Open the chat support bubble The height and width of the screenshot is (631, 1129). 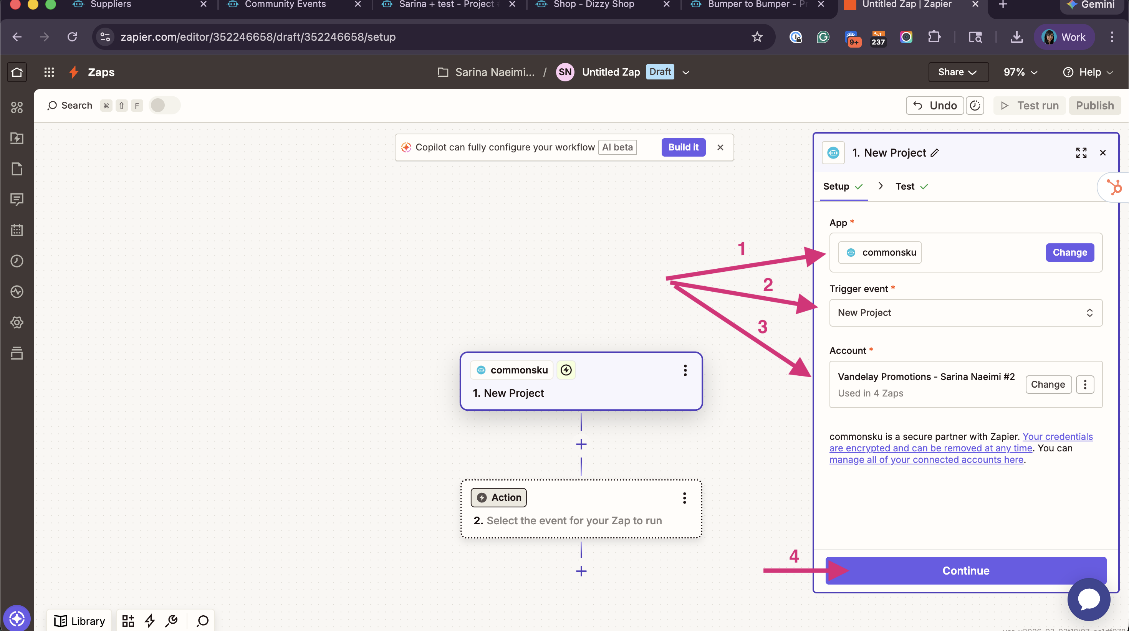(1089, 599)
